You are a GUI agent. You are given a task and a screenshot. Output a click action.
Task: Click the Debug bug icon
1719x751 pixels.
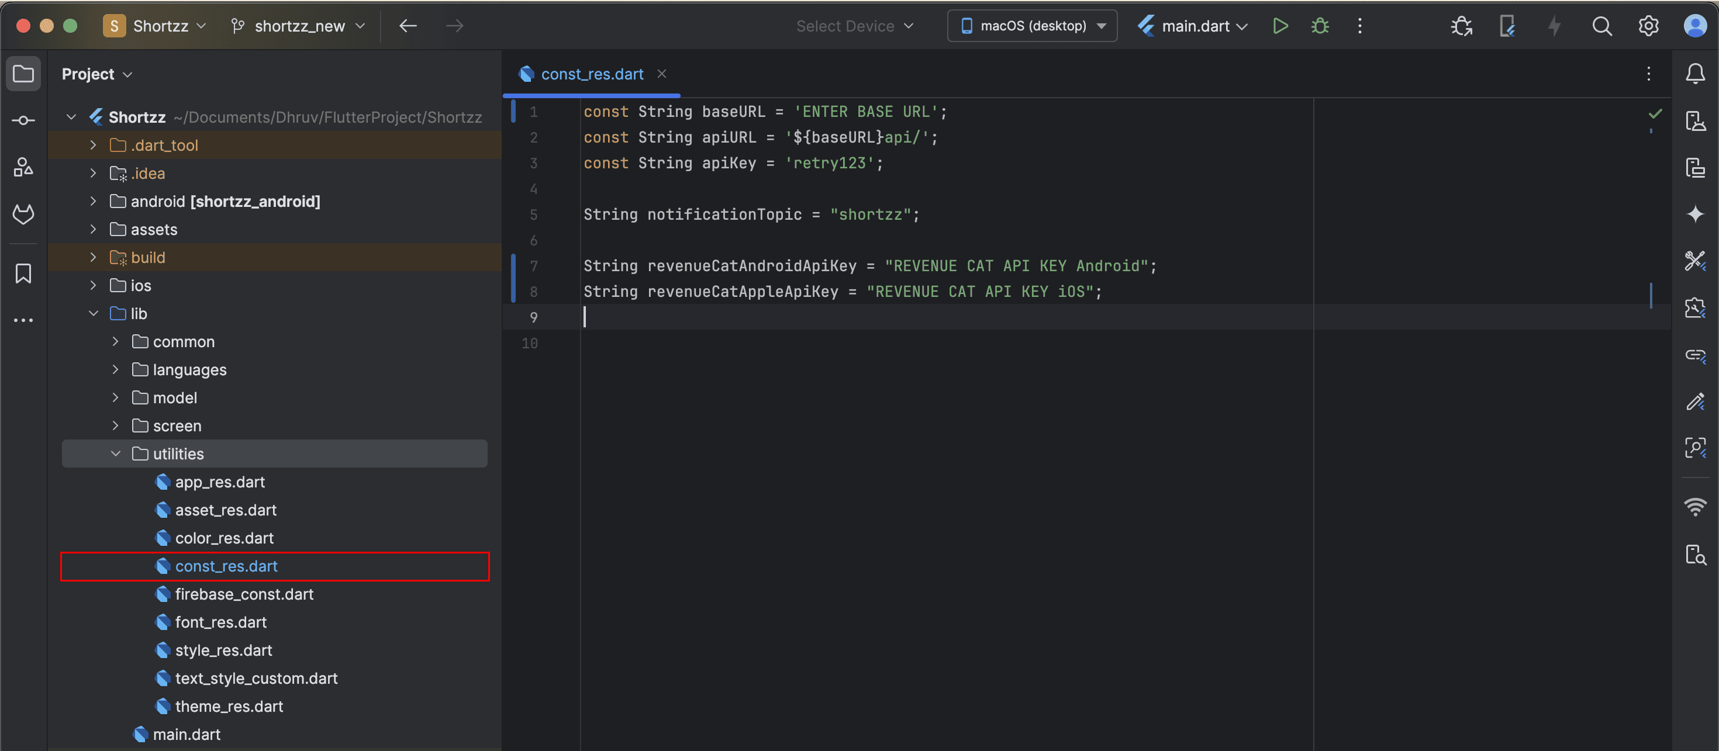(1319, 26)
